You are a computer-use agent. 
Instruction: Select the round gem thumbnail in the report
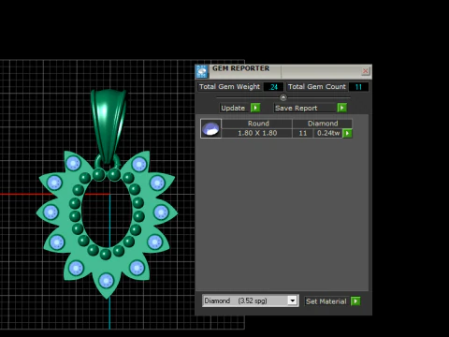pos(211,128)
